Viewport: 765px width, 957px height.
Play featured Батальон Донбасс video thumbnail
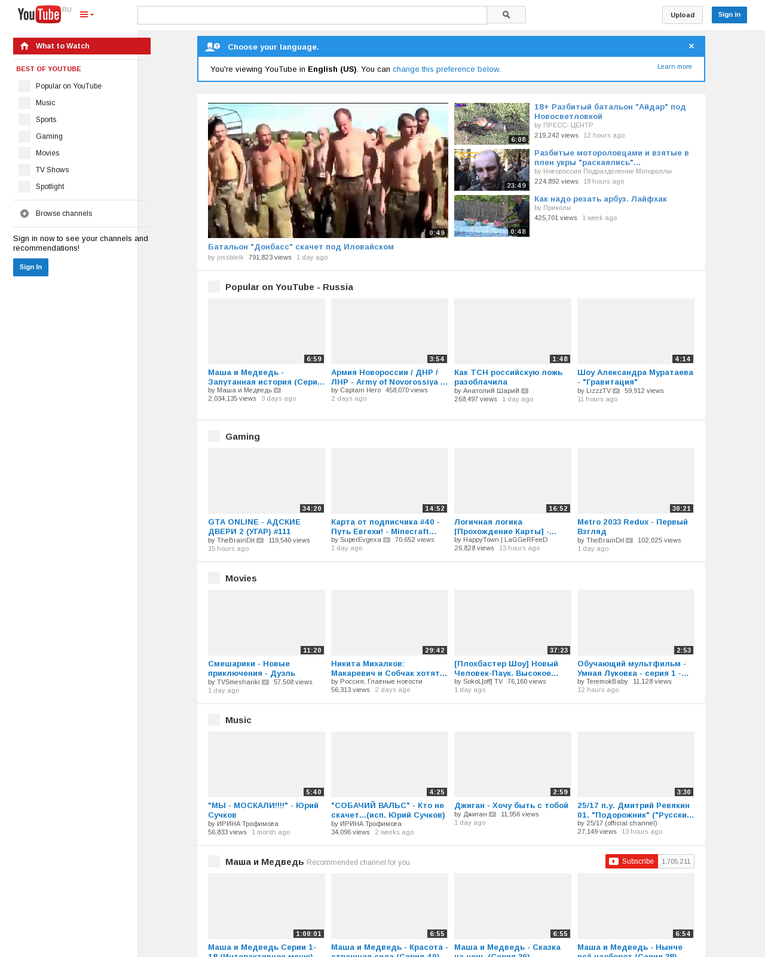328,170
